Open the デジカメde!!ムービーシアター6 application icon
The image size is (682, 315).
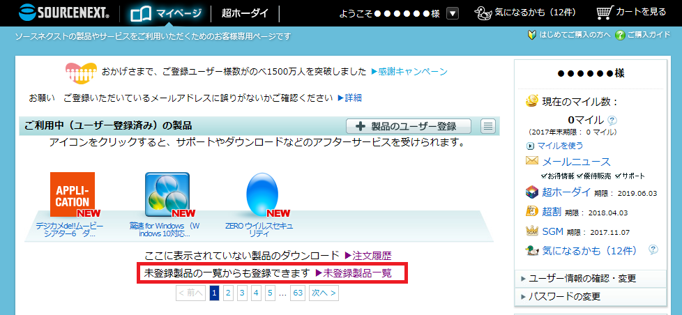pos(72,195)
